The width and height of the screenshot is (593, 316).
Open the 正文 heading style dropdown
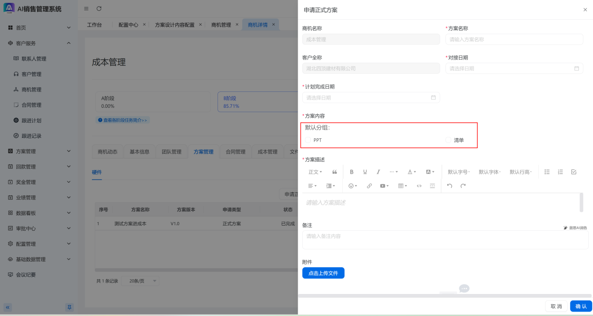[315, 172]
